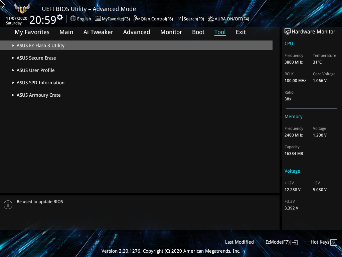Image resolution: width=342 pixels, height=257 pixels.
Task: Click the Memory section heading
Action: pos(293,117)
